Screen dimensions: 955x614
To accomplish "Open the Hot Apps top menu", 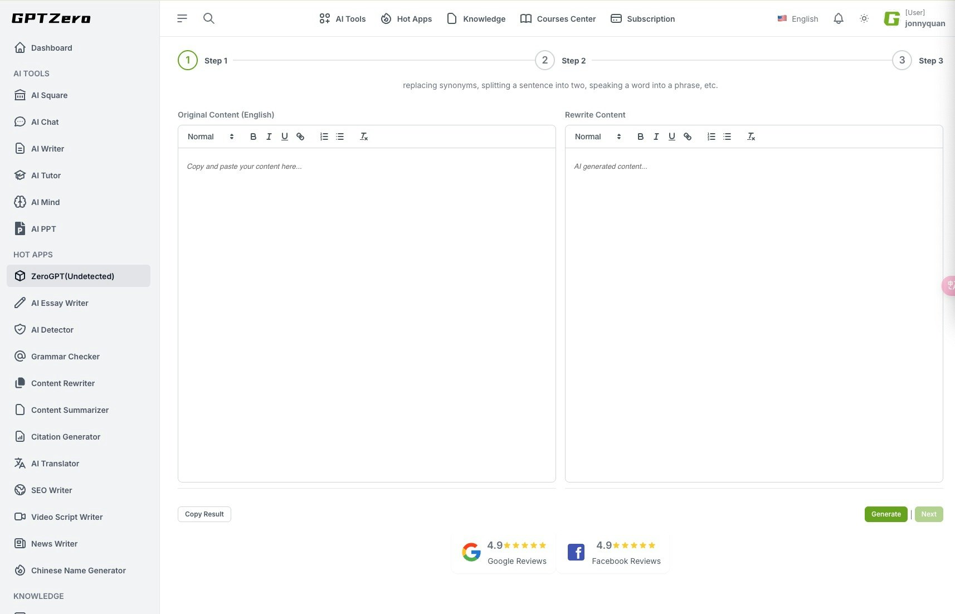I will [406, 18].
